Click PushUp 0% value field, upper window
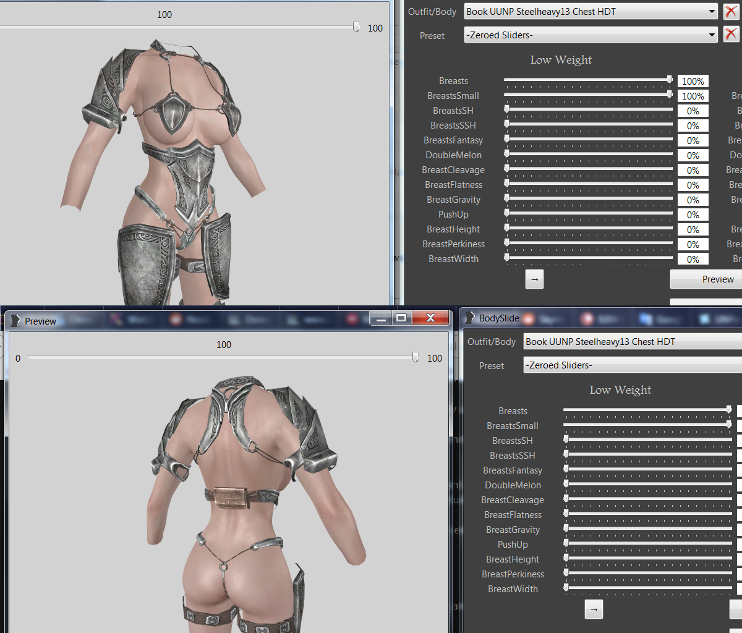The width and height of the screenshot is (742, 633). coord(693,215)
